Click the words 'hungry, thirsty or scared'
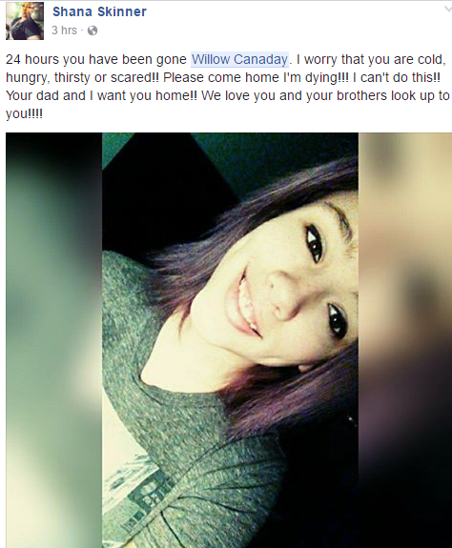The height and width of the screenshot is (548, 452). [82, 77]
